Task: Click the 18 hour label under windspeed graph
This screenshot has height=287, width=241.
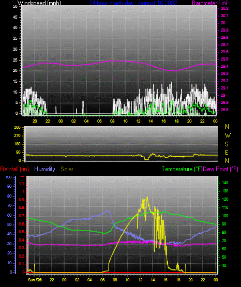Action: pyautogui.click(x=176, y=121)
